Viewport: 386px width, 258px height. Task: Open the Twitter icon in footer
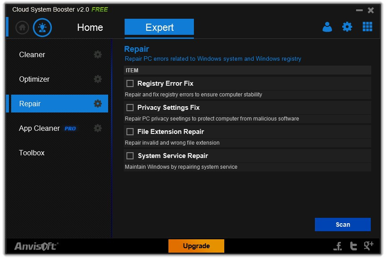click(x=353, y=246)
